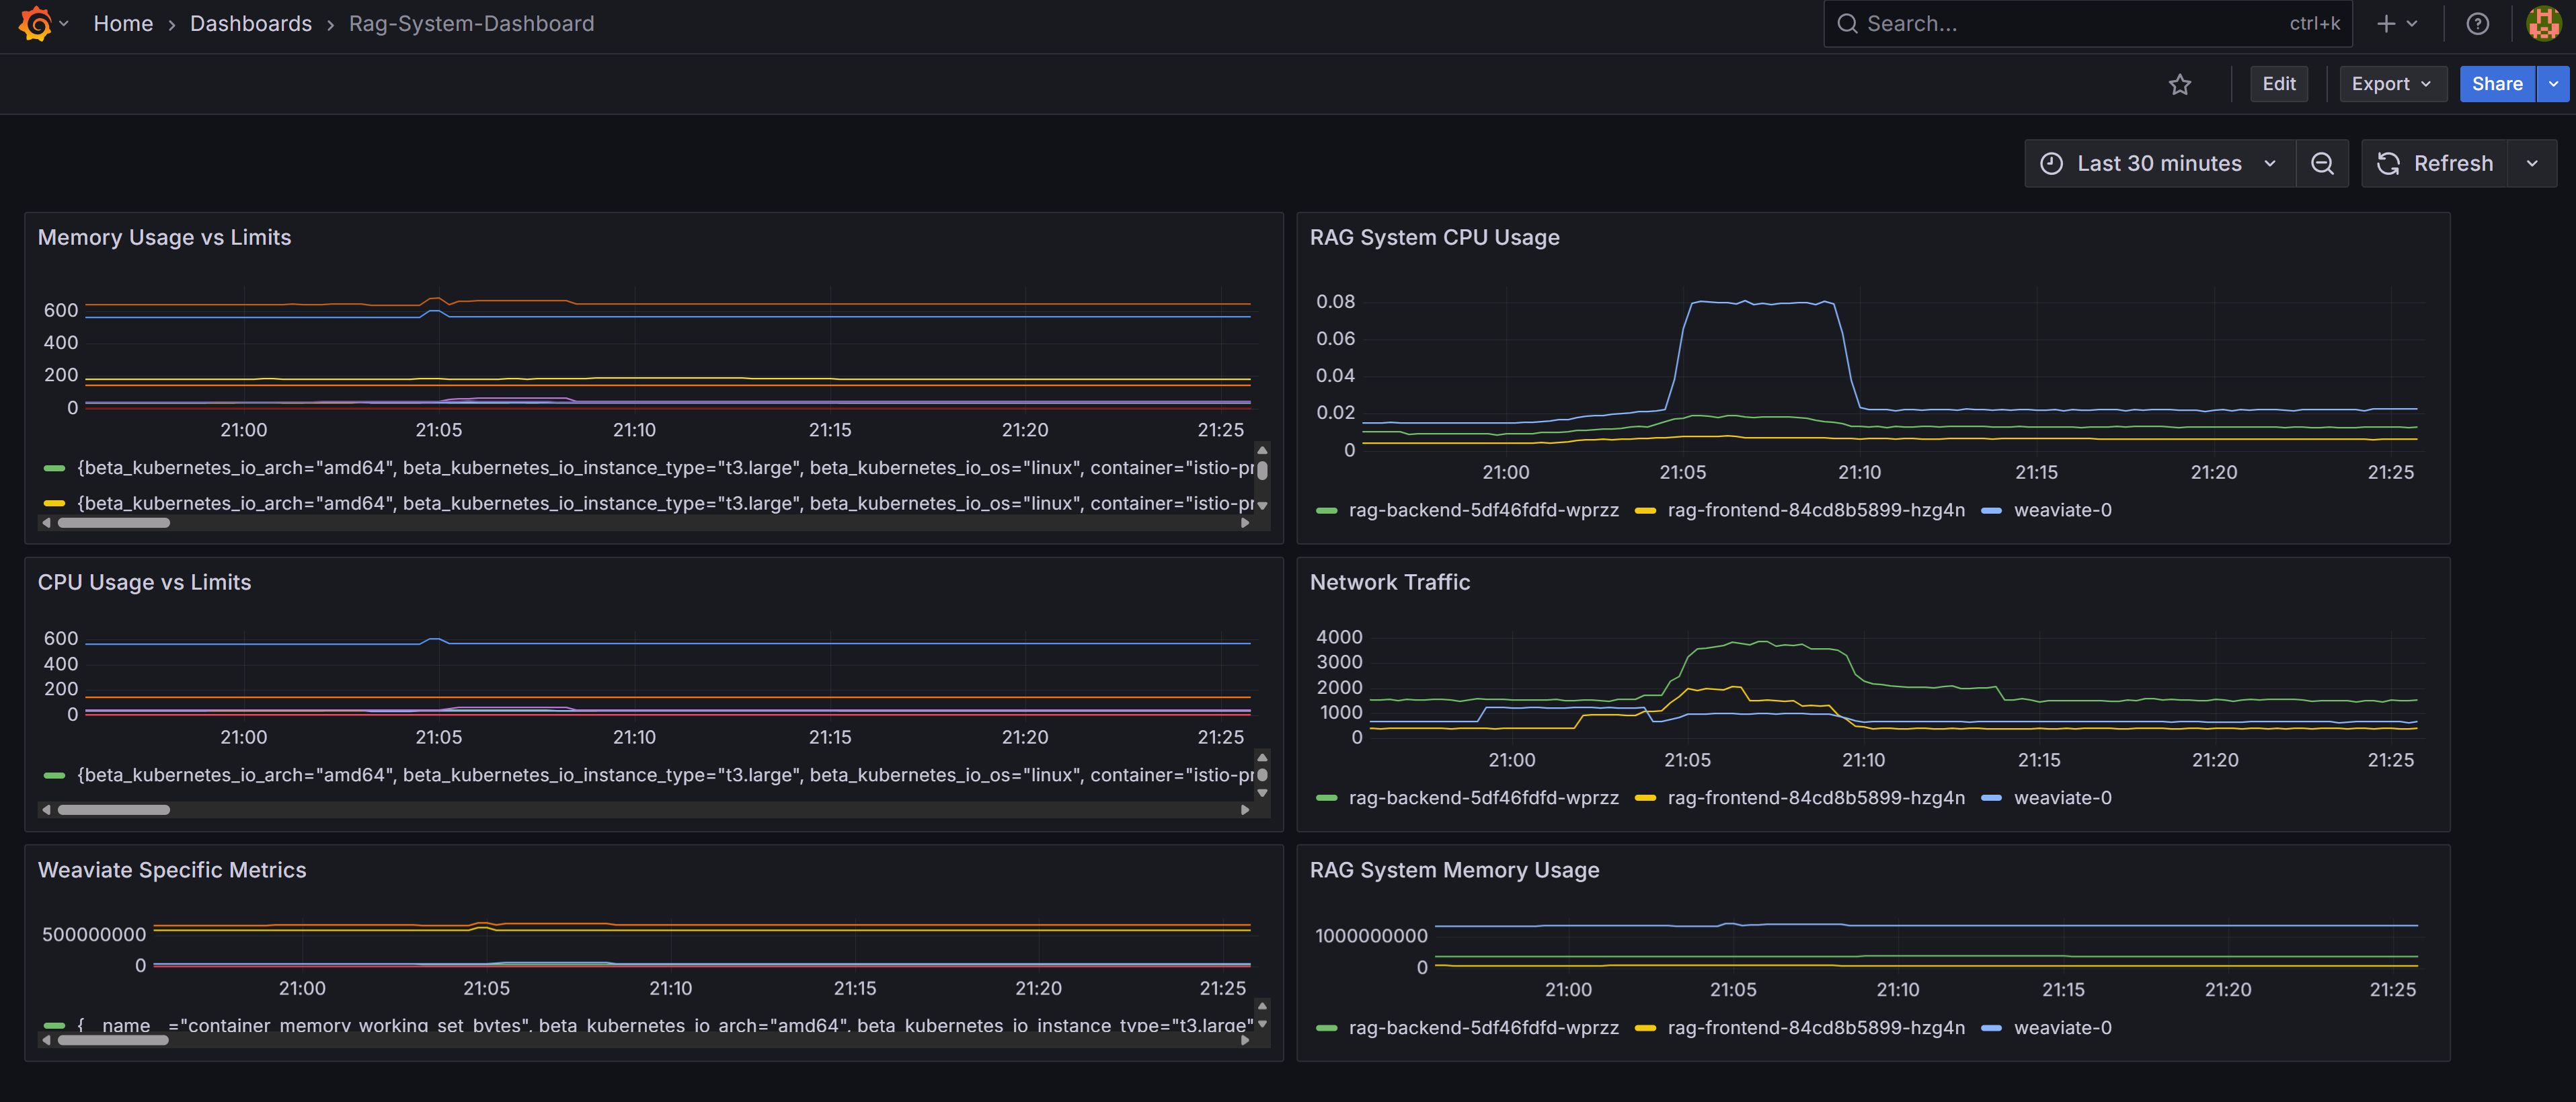Open the user avatar profile menu
This screenshot has width=2576, height=1102.
point(2543,24)
